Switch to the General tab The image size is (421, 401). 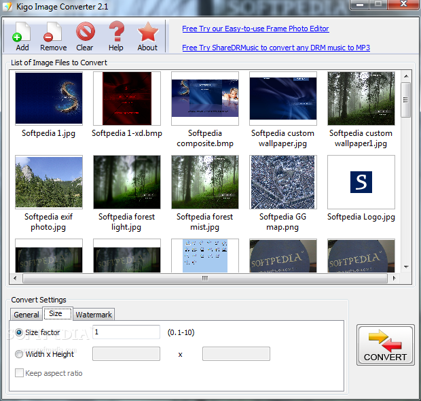pos(26,315)
